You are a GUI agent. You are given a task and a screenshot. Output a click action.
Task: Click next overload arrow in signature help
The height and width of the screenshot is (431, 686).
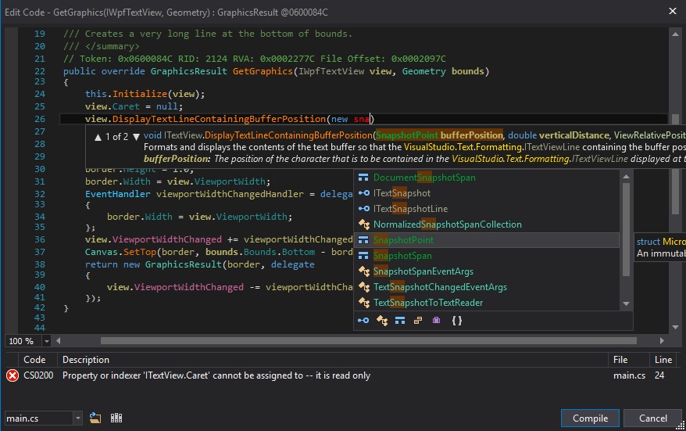[x=136, y=136]
